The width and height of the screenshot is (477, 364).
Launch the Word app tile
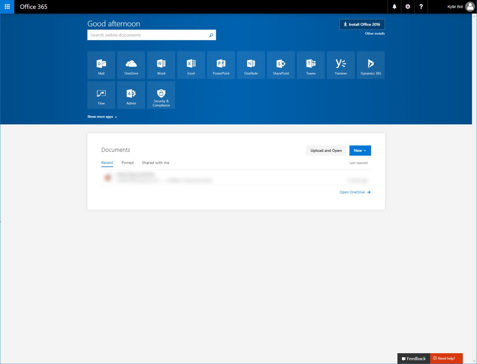point(161,65)
